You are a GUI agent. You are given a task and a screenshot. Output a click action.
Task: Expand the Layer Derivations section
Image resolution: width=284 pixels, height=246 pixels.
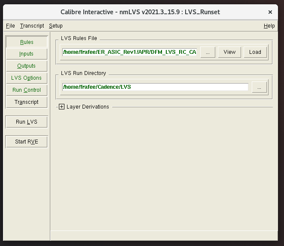[61, 107]
